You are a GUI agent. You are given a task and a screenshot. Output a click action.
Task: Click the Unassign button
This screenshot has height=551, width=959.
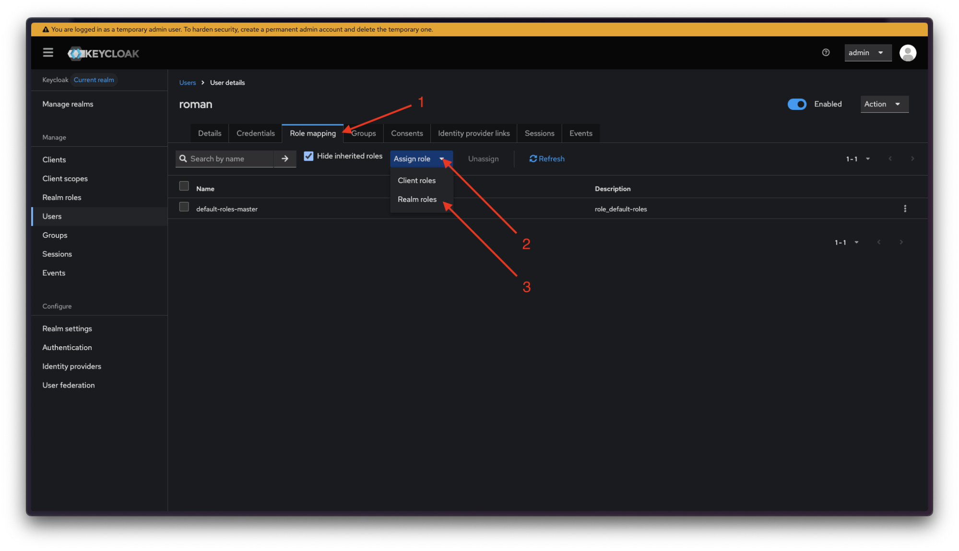coord(483,159)
